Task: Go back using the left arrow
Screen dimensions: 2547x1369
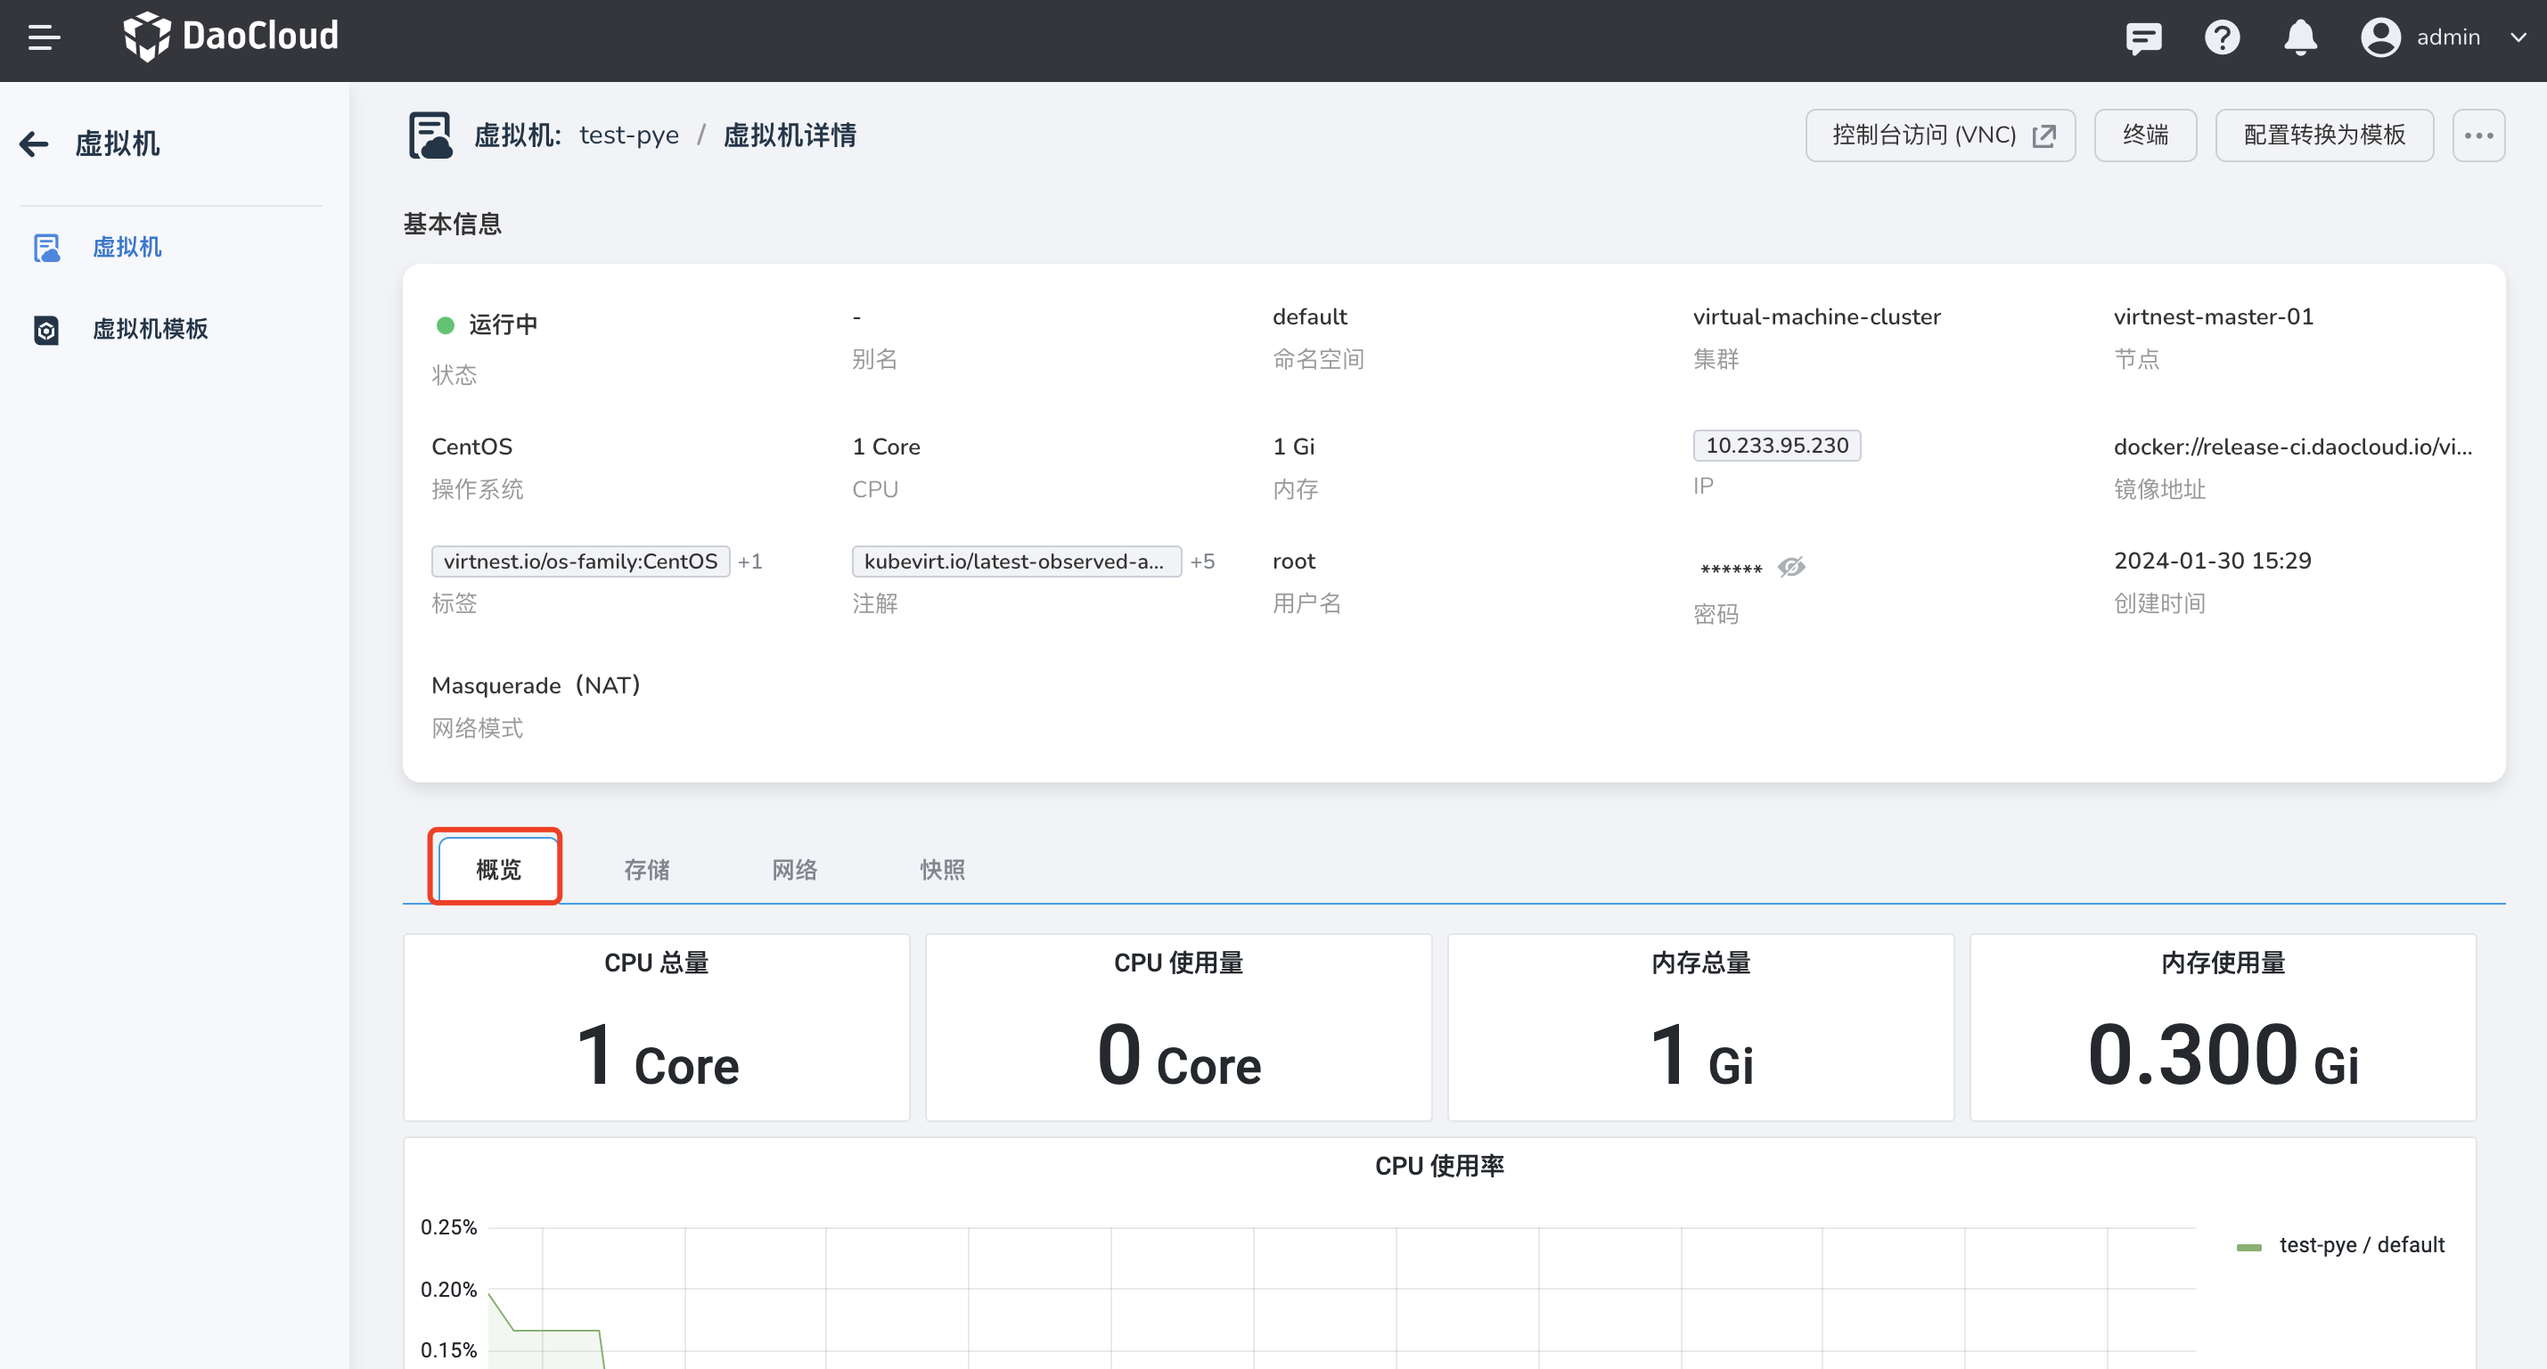Action: [34, 144]
